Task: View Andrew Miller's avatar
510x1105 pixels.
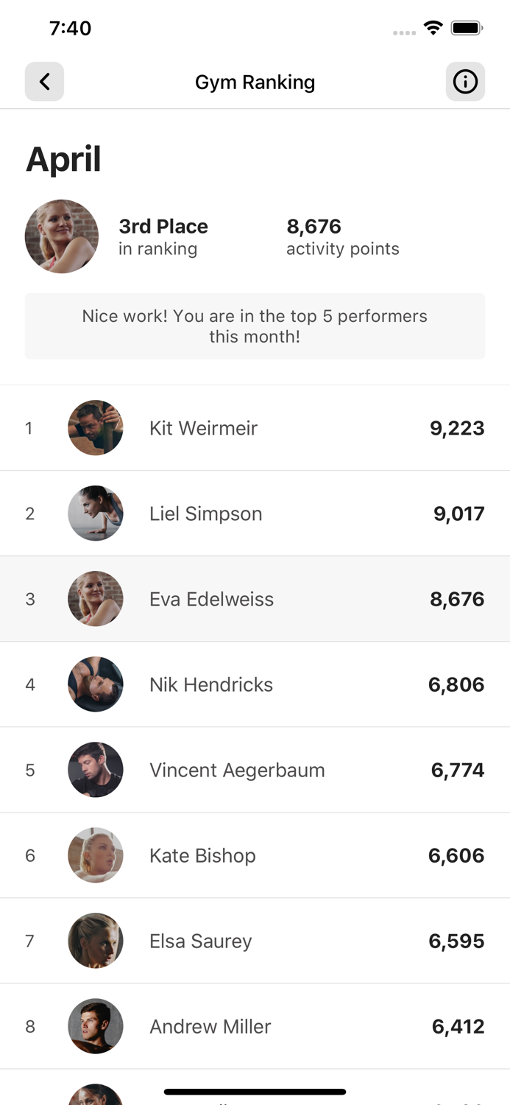Action: click(x=96, y=1026)
